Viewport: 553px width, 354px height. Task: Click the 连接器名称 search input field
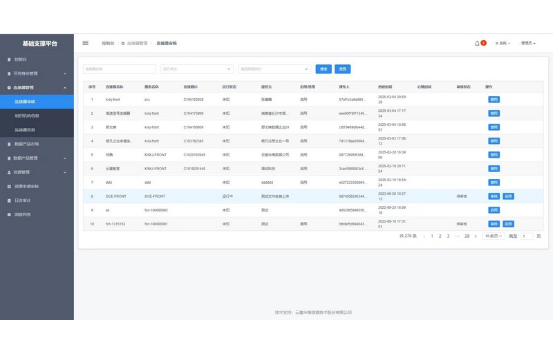click(120, 69)
